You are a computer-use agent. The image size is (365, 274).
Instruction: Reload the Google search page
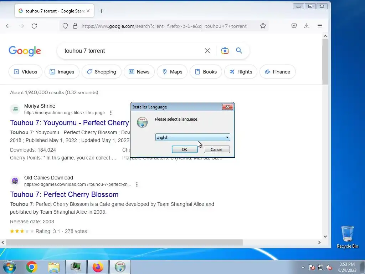coord(34,26)
